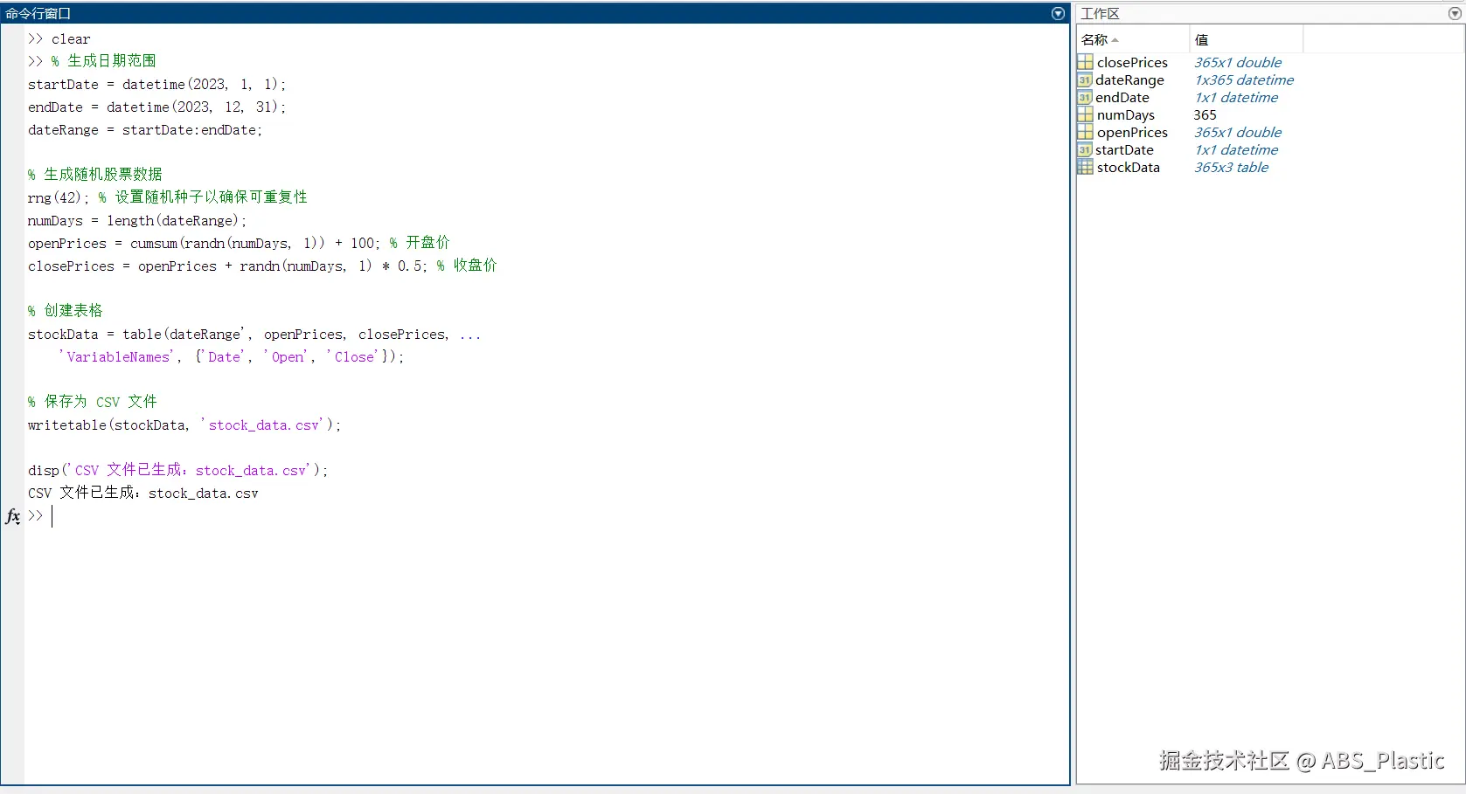Click the 'startDate = datetime(2023, 1, 1);' line
The image size is (1466, 794).
157,84
